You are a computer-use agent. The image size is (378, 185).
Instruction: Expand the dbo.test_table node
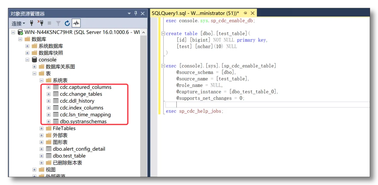pyautogui.click(x=42, y=156)
